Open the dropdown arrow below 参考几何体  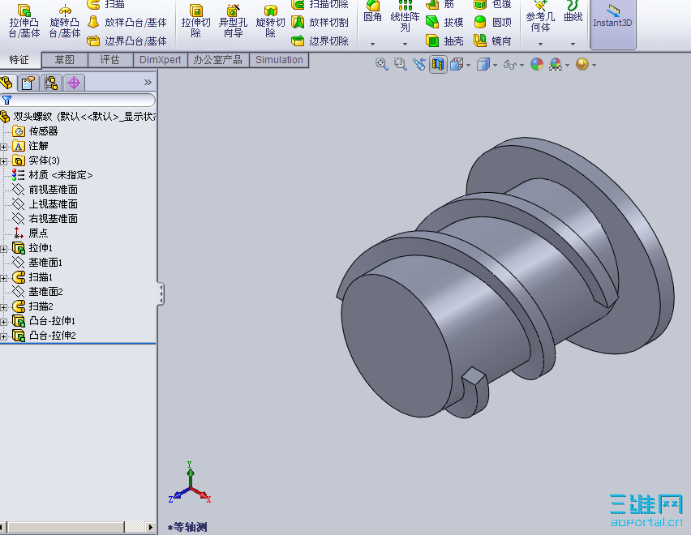coord(540,44)
